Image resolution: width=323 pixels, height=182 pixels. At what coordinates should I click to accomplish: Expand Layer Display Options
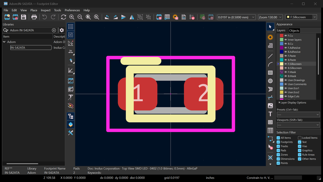coord(293,102)
